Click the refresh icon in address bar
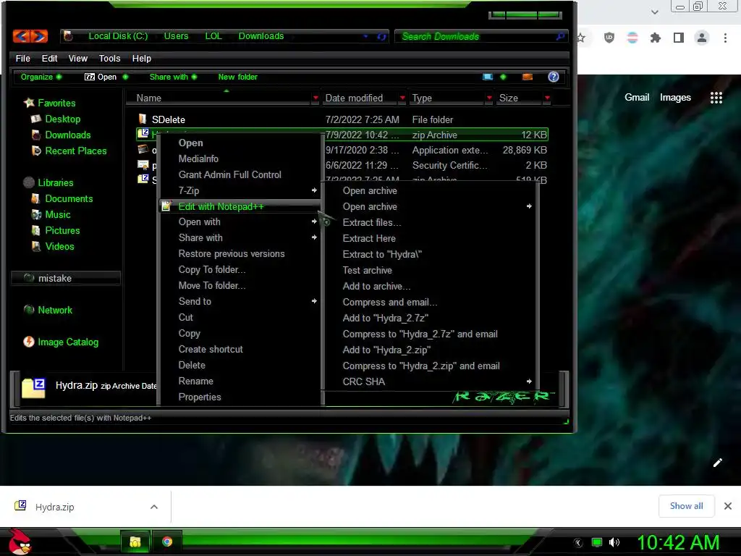Screen dimensions: 741x556 point(381,36)
